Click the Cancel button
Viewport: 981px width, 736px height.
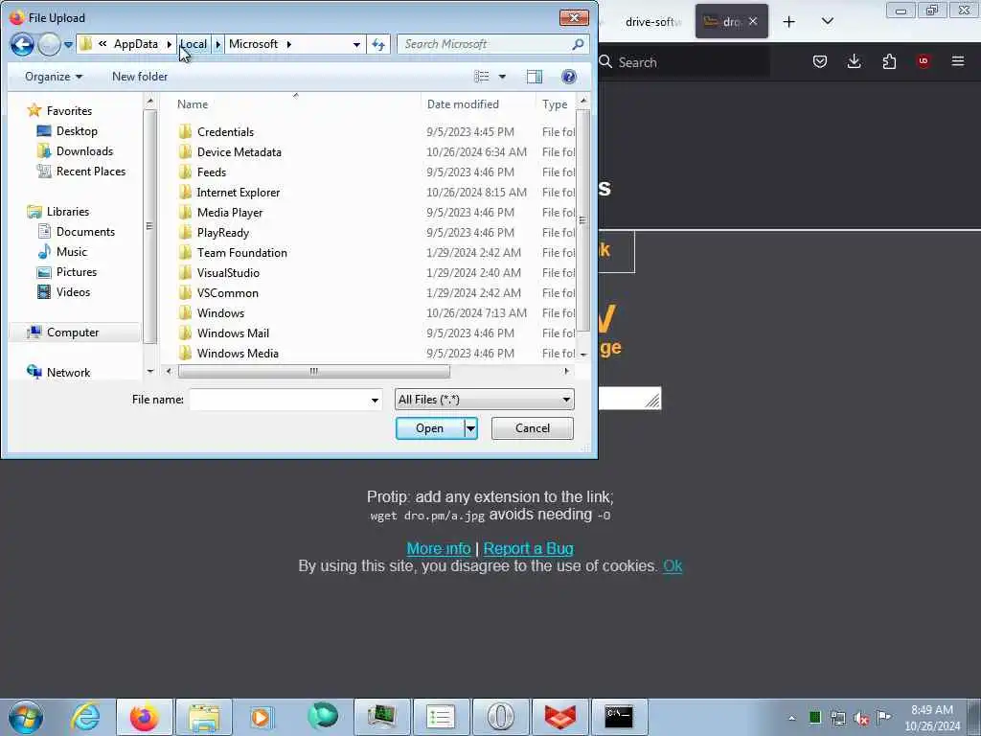tap(533, 428)
